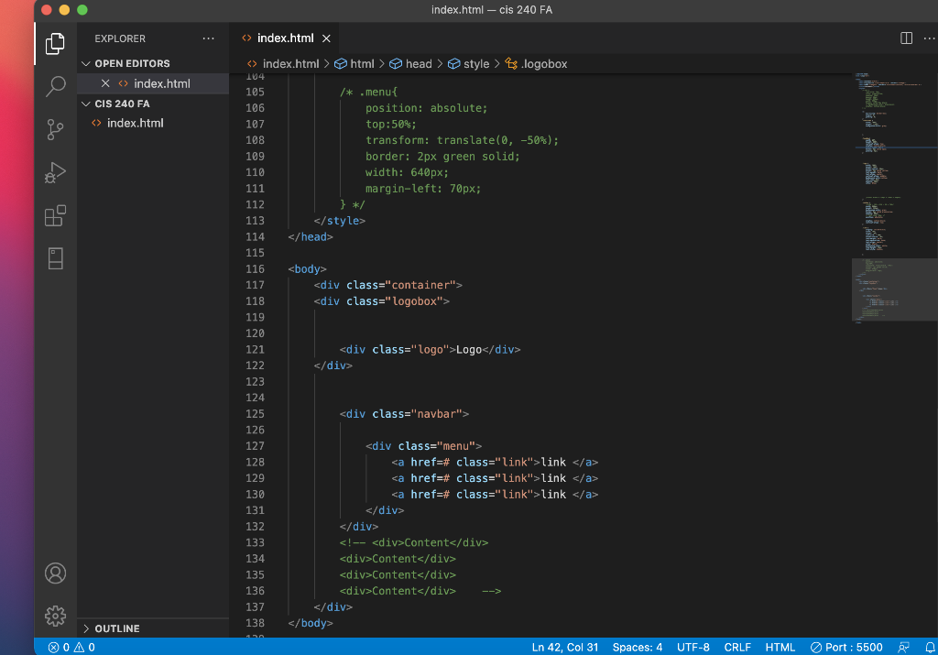This screenshot has height=655, width=938.
Task: Click line number 116 in gutter
Action: point(255,268)
